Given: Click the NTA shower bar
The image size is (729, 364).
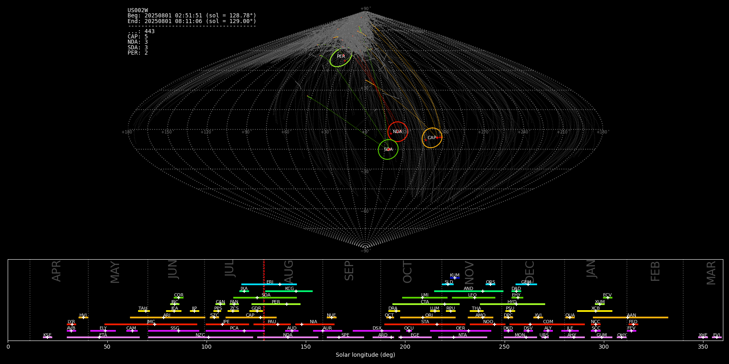Looking at the screenshot, I should pos(463,337).
